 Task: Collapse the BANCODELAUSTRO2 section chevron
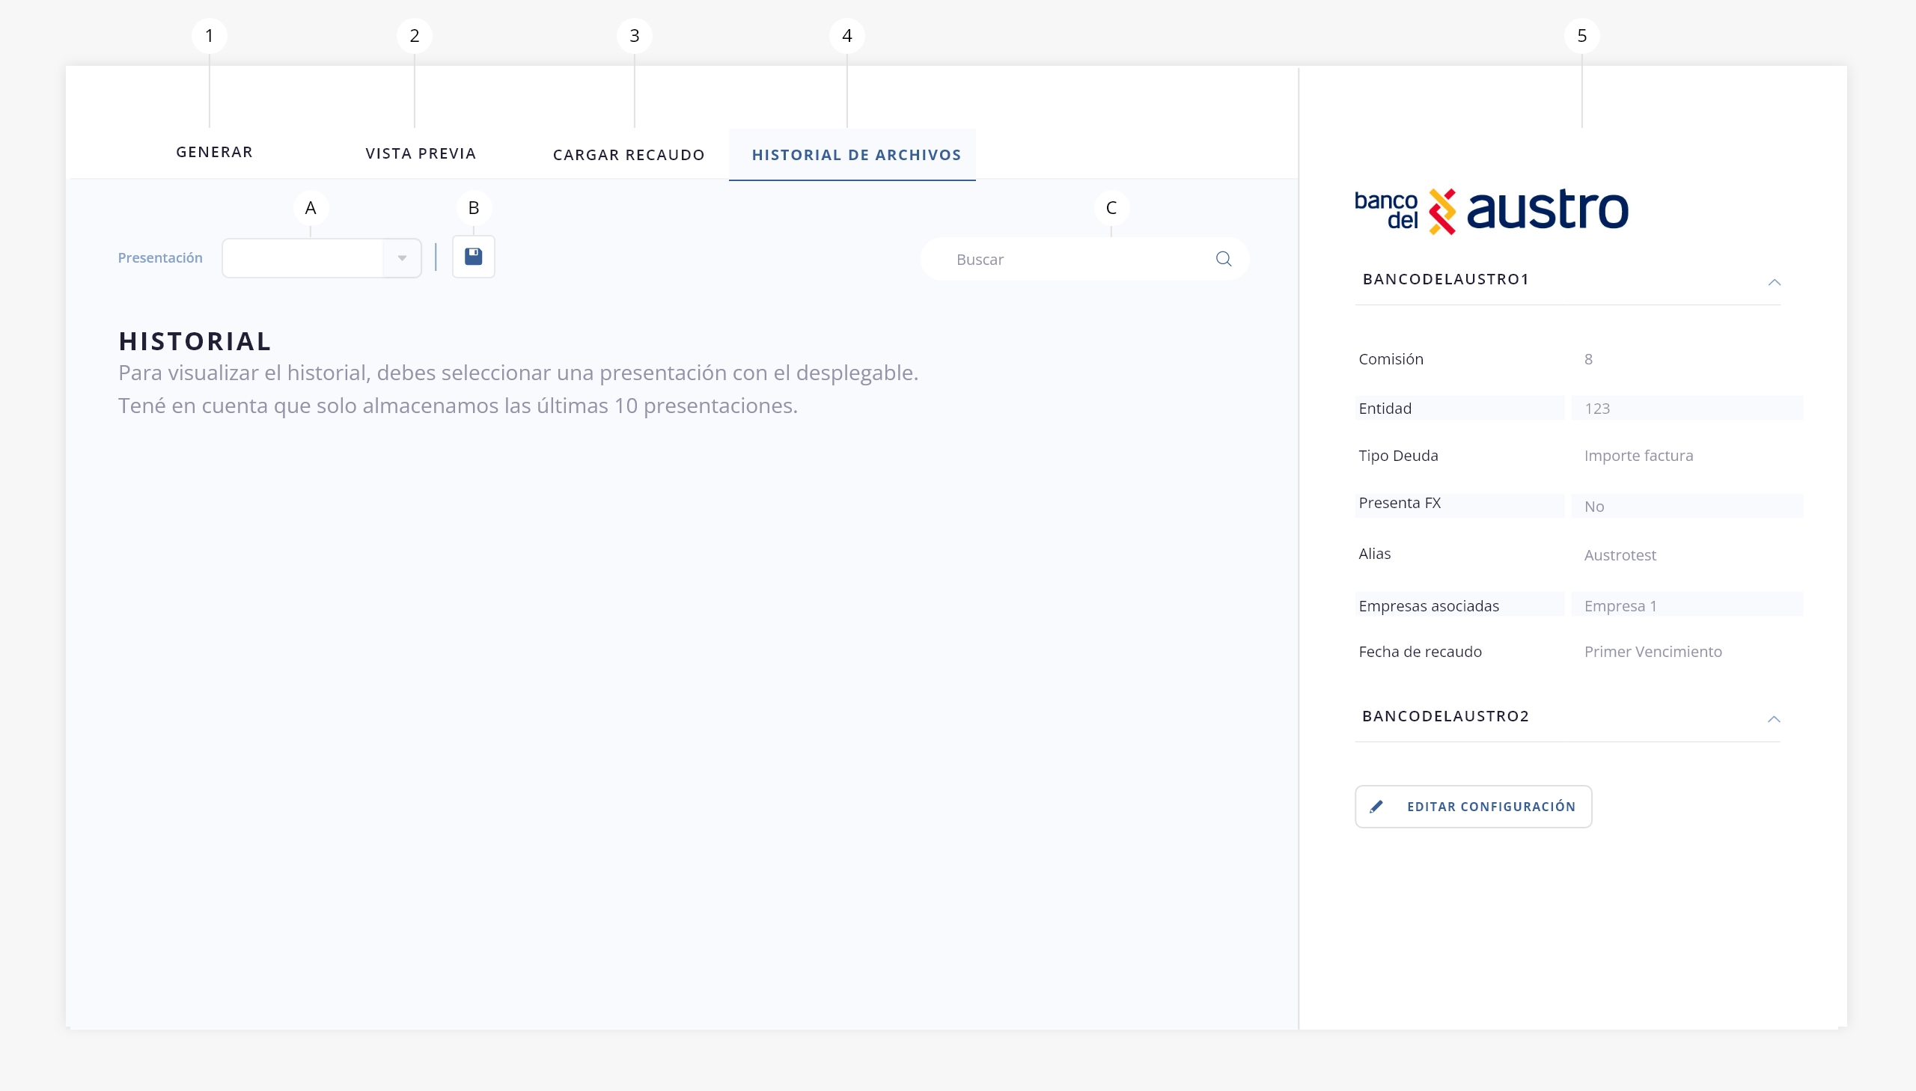[x=1773, y=719]
